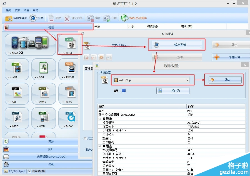The image size is (250, 176).
Task: Choose the -> GIF conversion icon
Action: [17, 94]
